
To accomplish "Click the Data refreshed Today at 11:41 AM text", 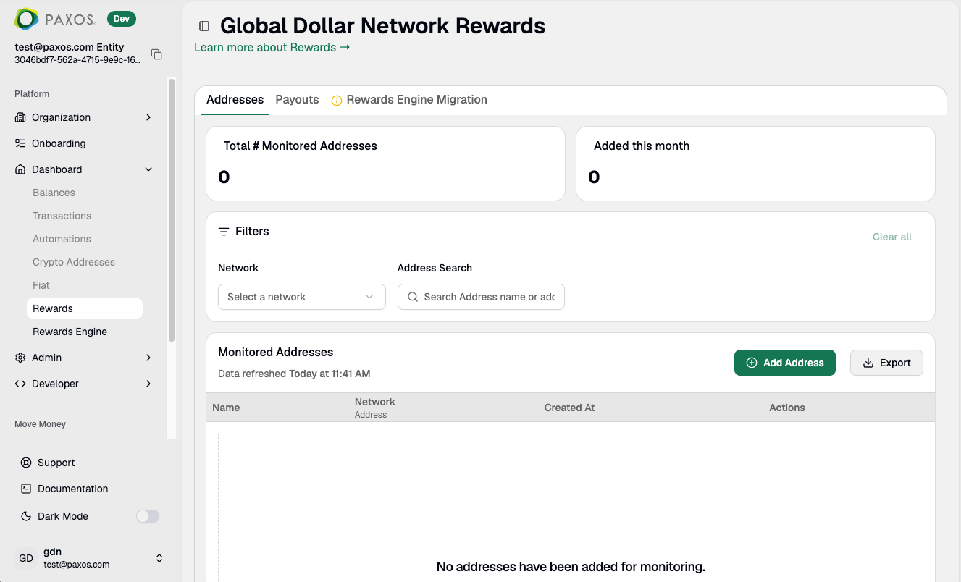I will 294,374.
